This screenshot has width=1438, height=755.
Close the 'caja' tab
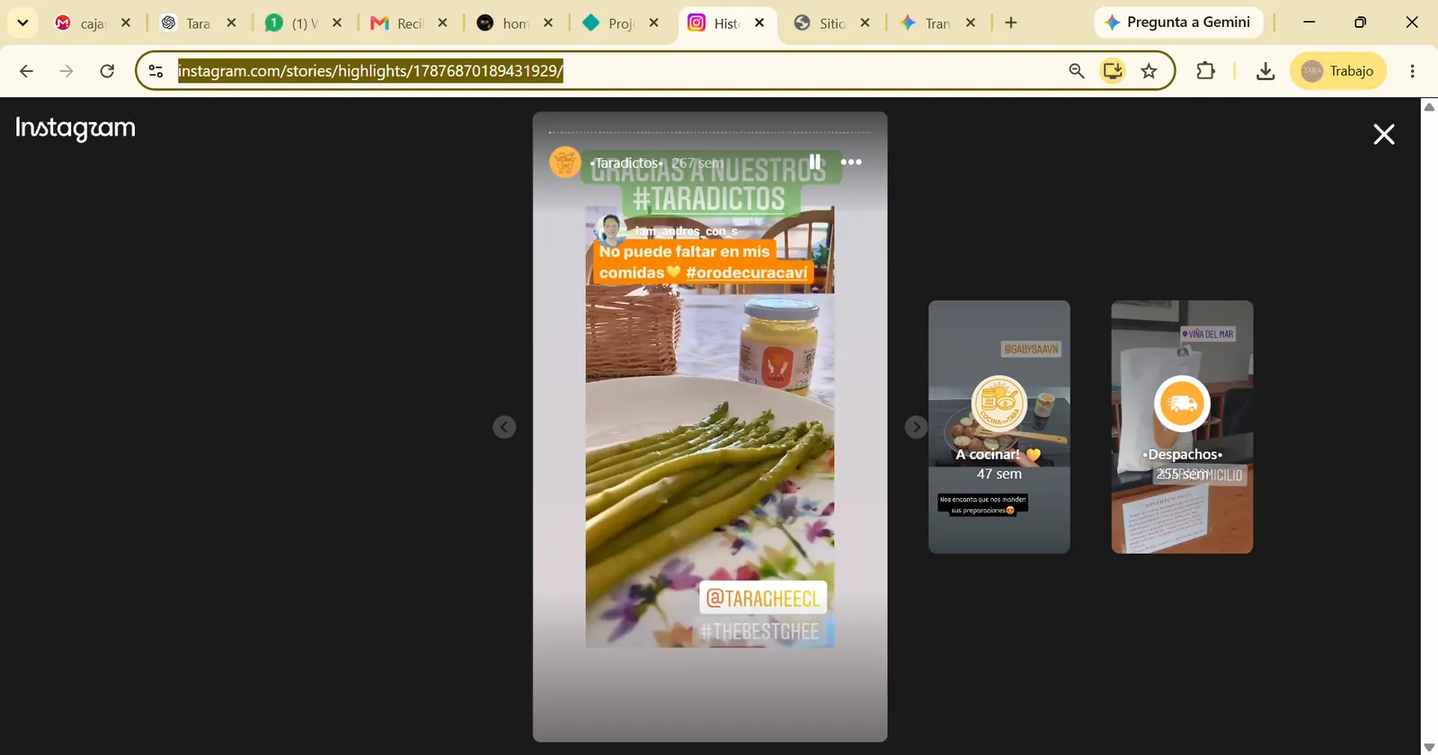click(x=126, y=23)
